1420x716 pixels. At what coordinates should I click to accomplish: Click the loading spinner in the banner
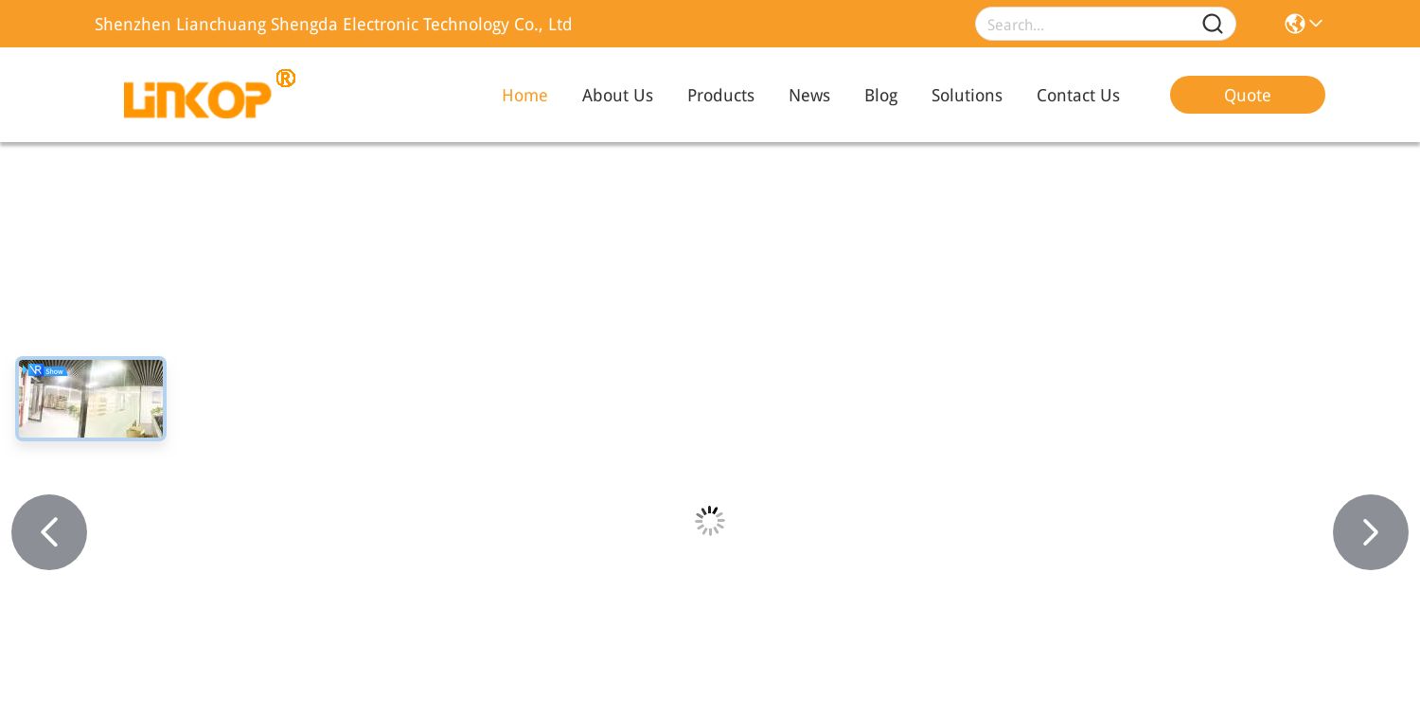[x=710, y=520]
